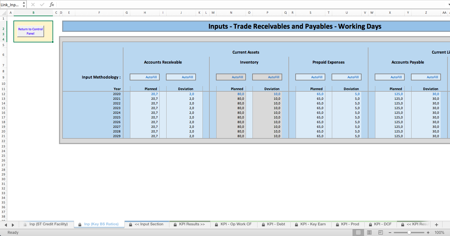450x236 pixels.
Task: Click 2024 Prepaid Expenses Deviation value 5,0
Action: pyautogui.click(x=347, y=113)
